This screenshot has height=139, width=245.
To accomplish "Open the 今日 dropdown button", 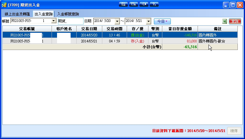I will 162,21.
